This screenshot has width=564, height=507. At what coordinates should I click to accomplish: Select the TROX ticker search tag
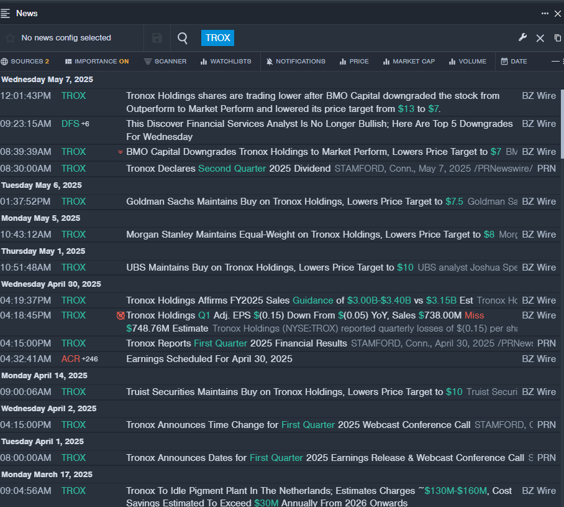tap(217, 38)
